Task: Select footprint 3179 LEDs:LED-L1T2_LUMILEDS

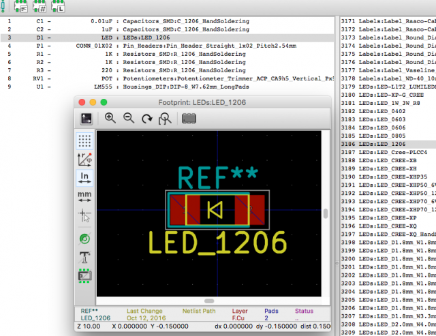Action: click(388, 87)
